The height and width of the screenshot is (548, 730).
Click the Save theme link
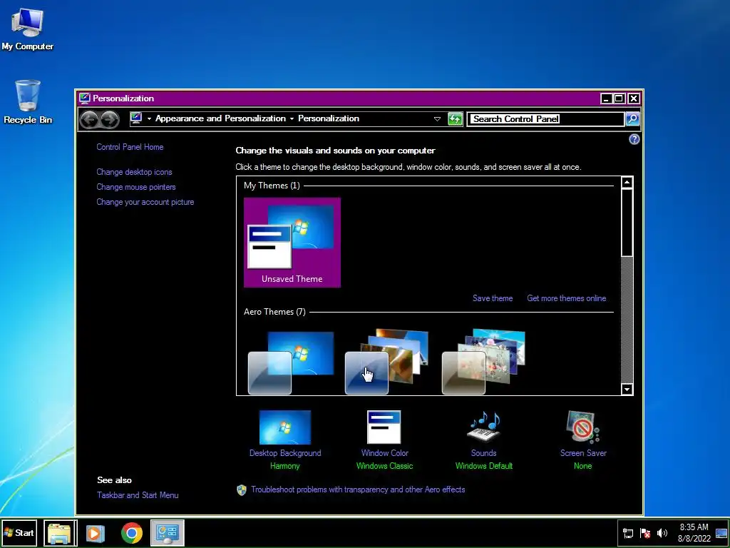(493, 298)
